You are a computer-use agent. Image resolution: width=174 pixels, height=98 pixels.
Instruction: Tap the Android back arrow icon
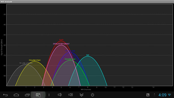(x=5, y=95)
